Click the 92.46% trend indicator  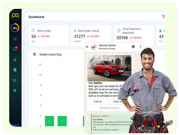coord(44,36)
